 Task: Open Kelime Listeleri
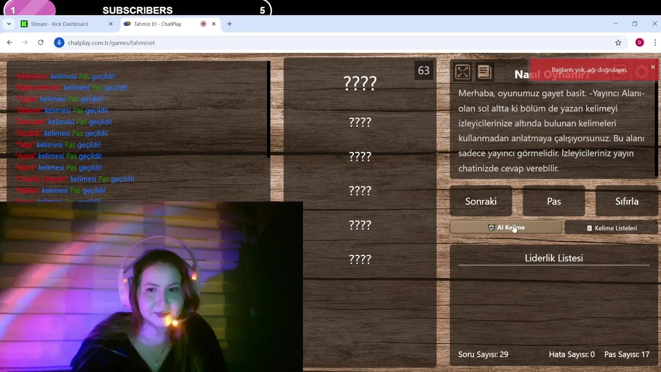pos(611,228)
